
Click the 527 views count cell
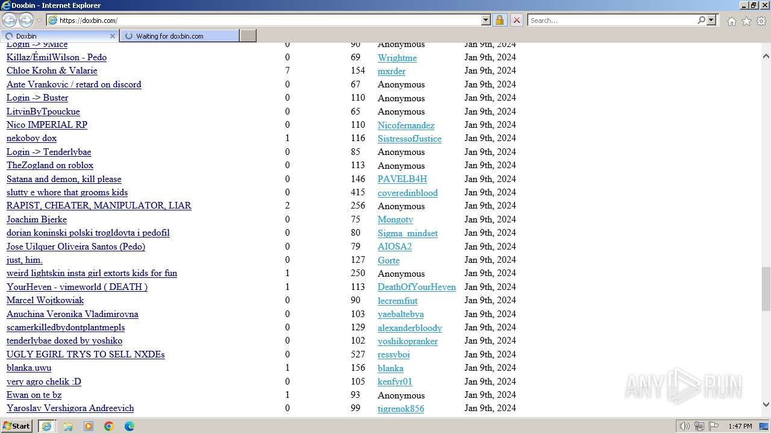(358, 354)
